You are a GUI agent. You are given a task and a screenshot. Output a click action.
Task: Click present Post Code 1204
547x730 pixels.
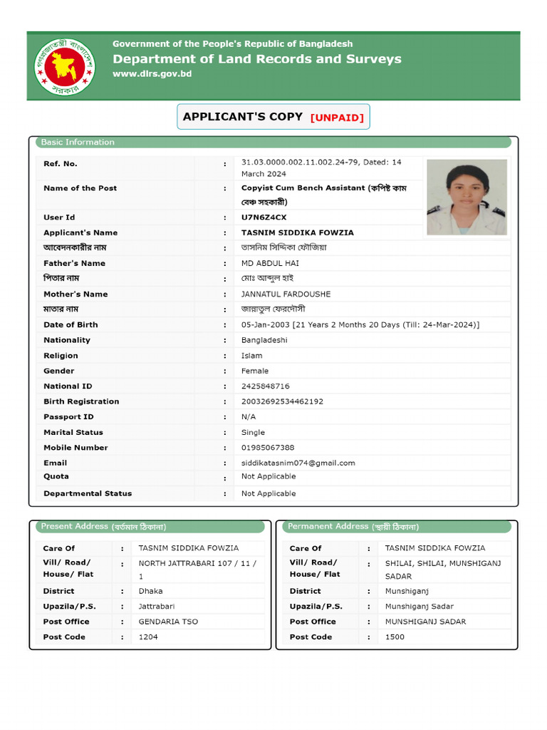148,637
